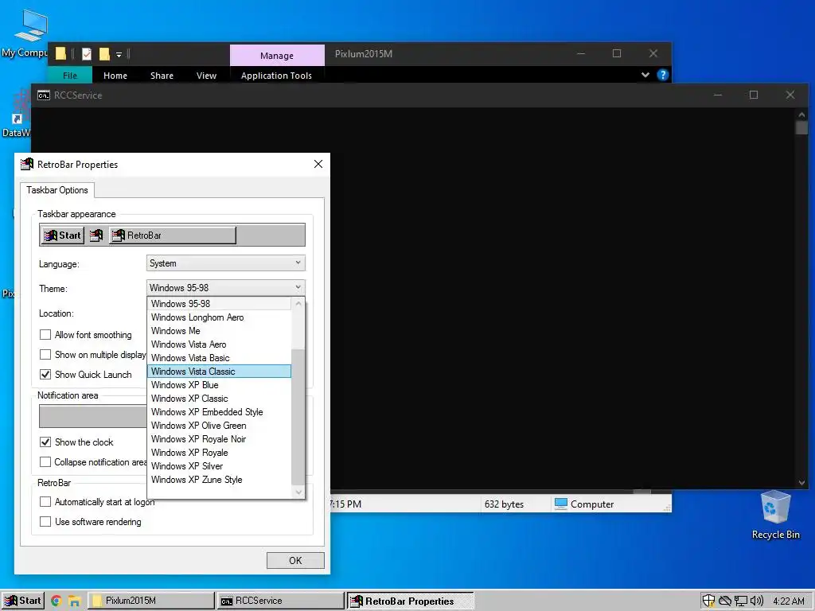The width and height of the screenshot is (815, 611).
Task: Click RetroBar Properties taskbar button
Action: pos(410,601)
